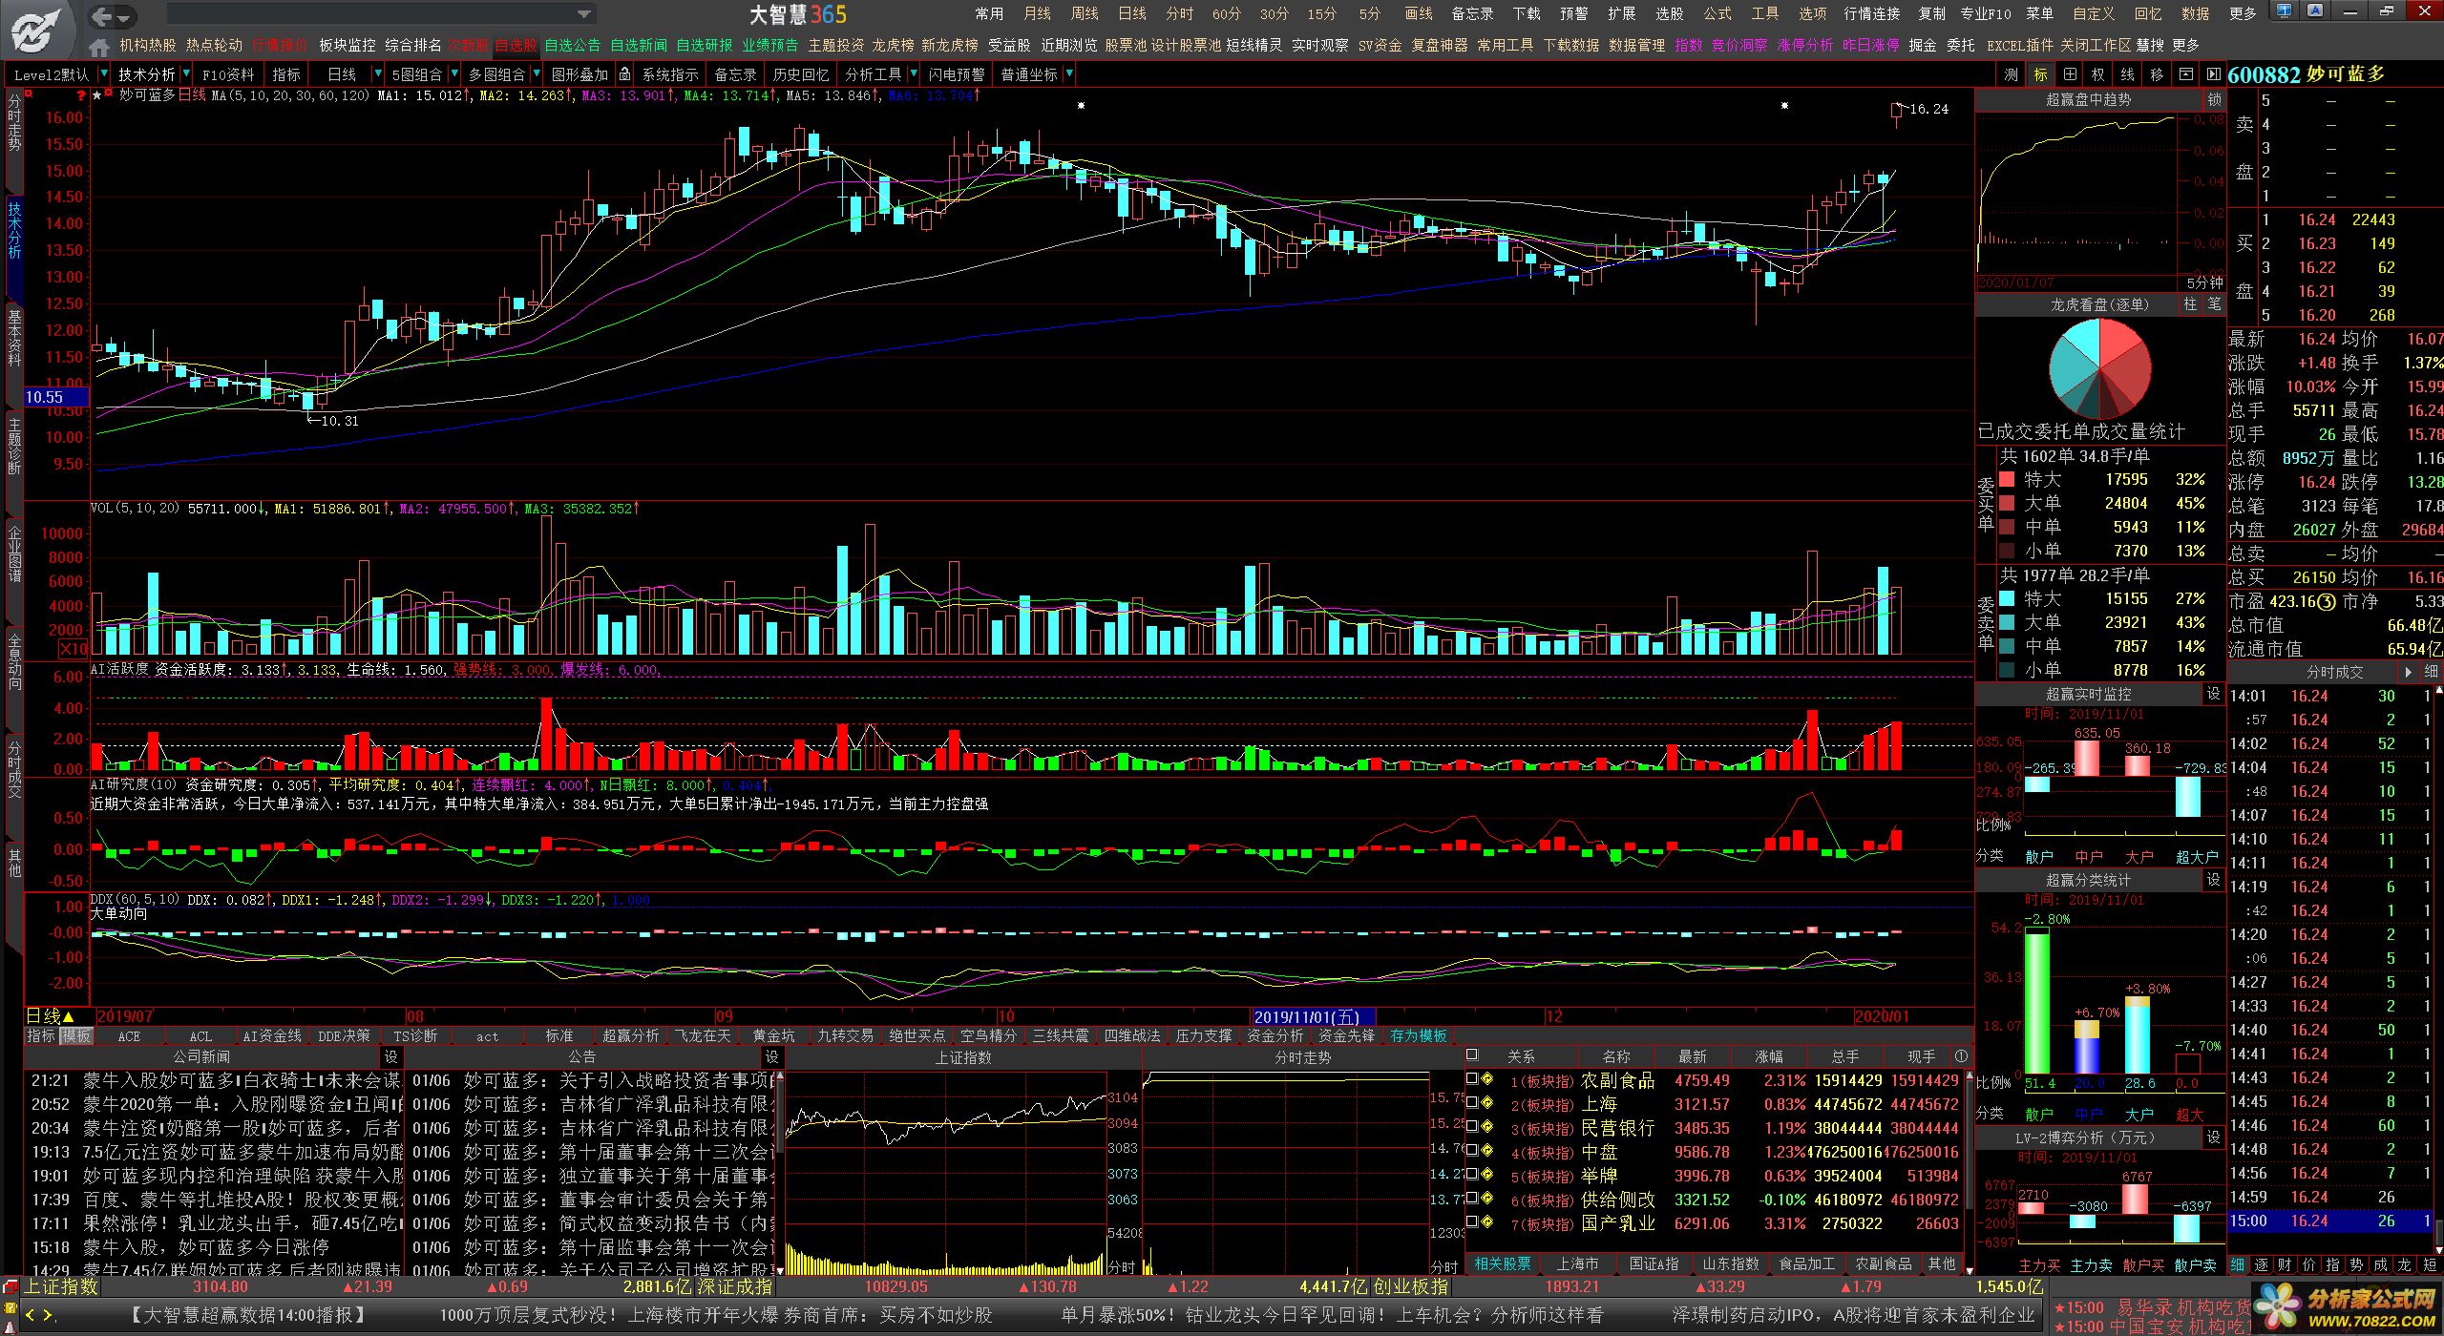Click the 柱 icon on 龙虎看盘 panel
Image resolution: width=2444 pixels, height=1336 pixels.
point(2190,304)
